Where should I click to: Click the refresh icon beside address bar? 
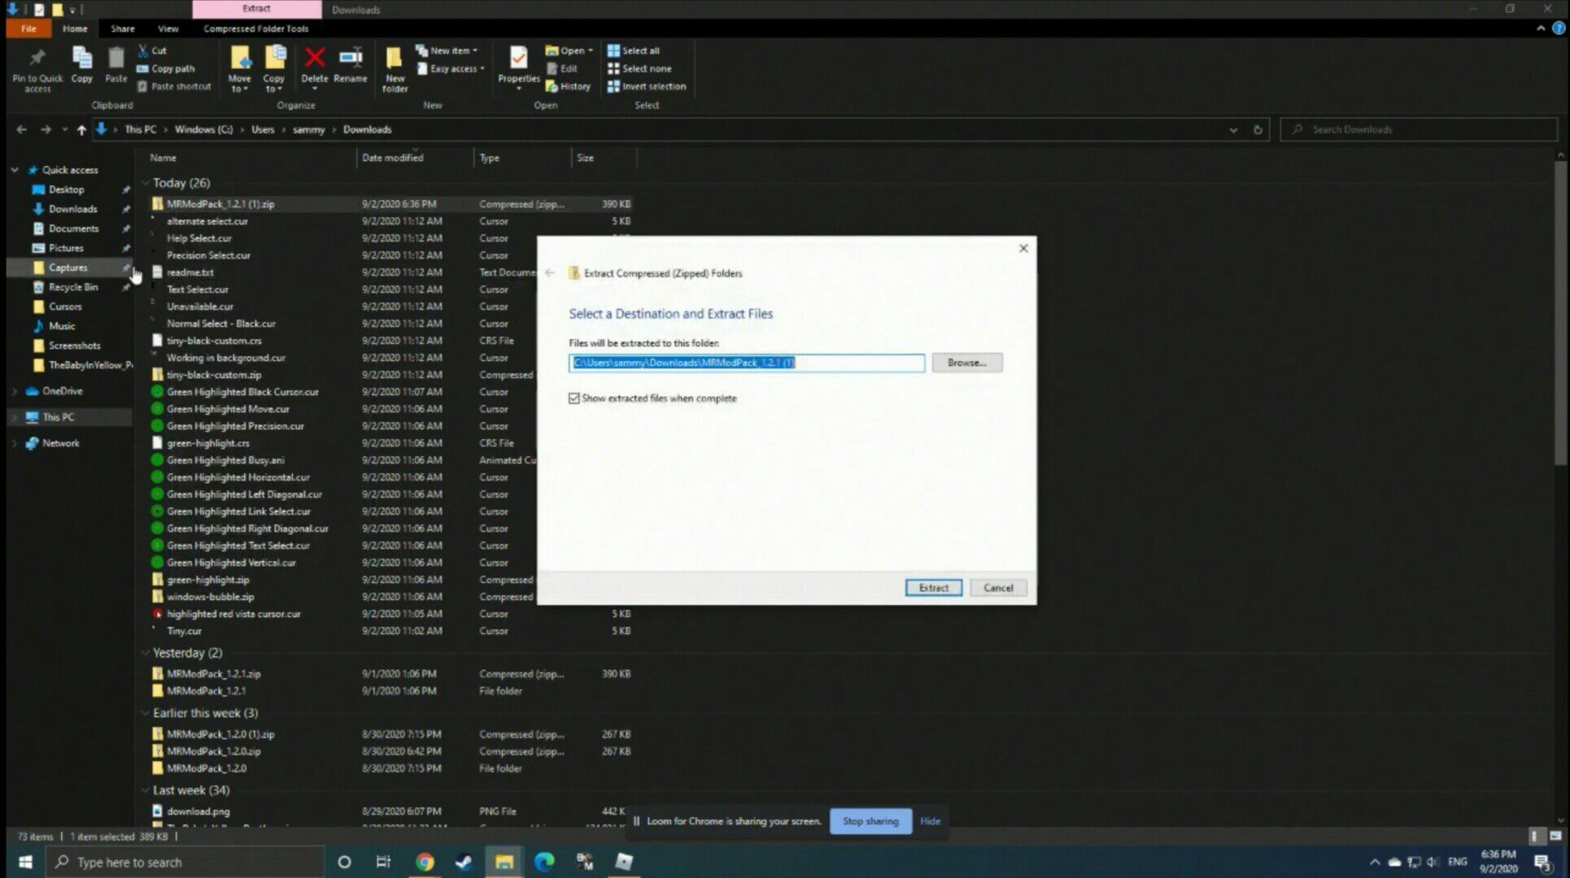click(x=1258, y=129)
